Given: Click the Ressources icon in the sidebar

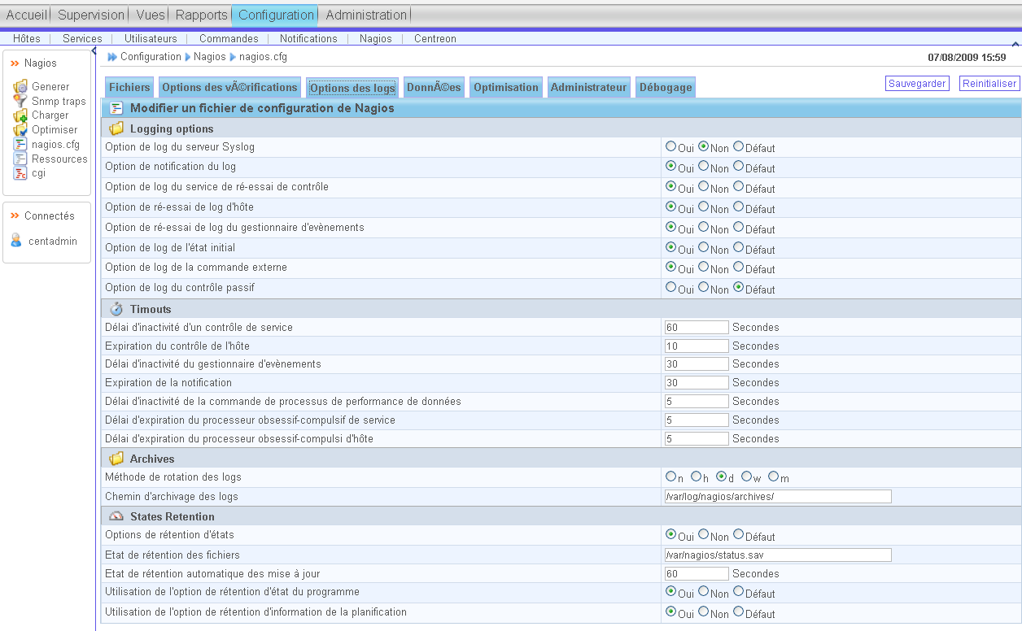Looking at the screenshot, I should tap(20, 159).
